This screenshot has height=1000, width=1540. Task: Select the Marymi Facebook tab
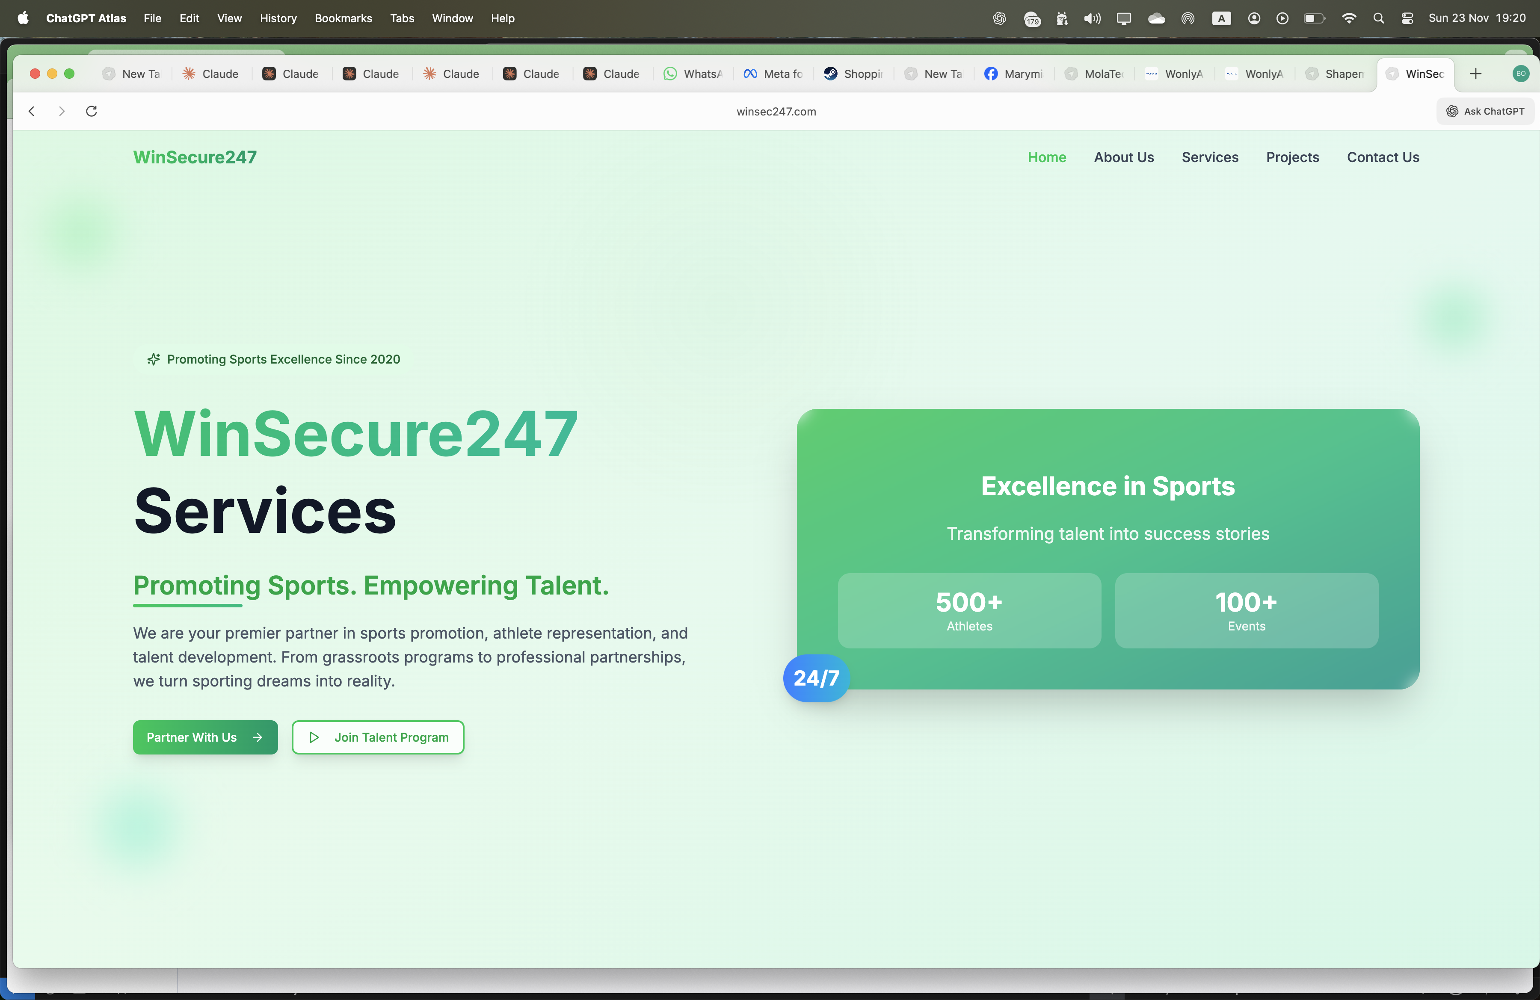tap(1013, 74)
